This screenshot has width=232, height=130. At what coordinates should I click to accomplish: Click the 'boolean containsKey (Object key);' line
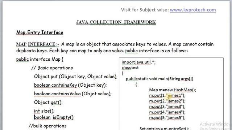point(70,85)
